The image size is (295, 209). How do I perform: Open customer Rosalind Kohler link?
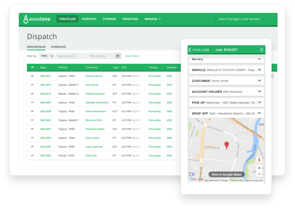coord(95,129)
